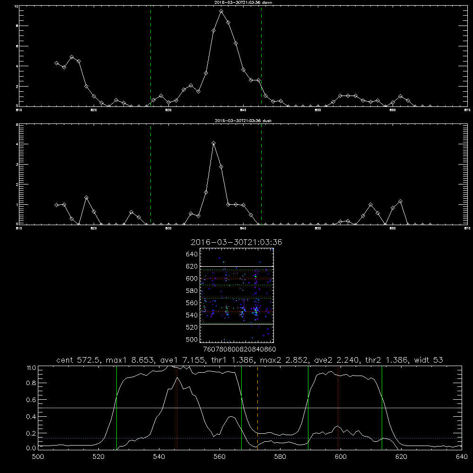Click the highest peak diamond in dawn plot

(x=221, y=11)
